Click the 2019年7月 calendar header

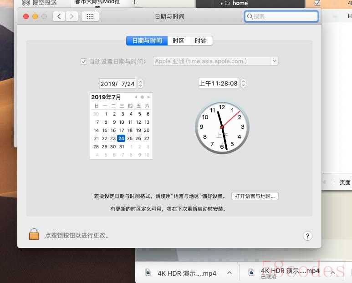click(106, 97)
